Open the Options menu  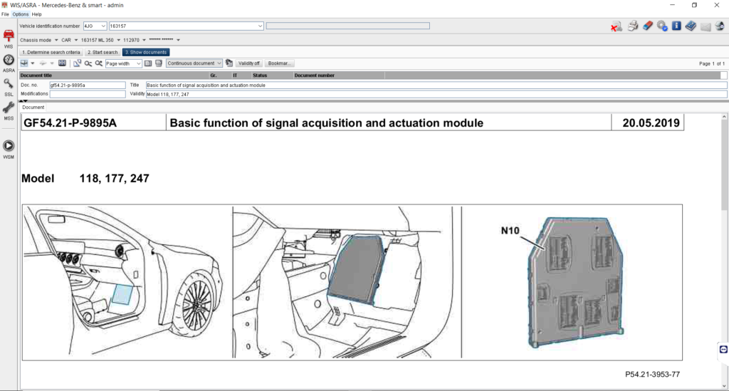click(20, 14)
